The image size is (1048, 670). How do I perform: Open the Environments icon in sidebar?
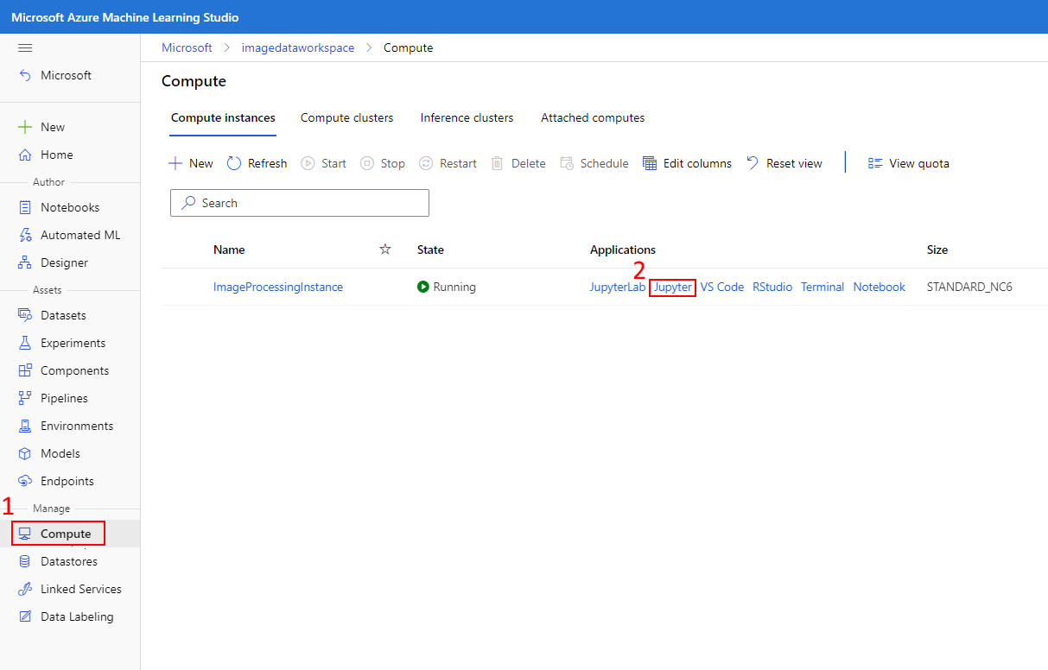click(25, 426)
